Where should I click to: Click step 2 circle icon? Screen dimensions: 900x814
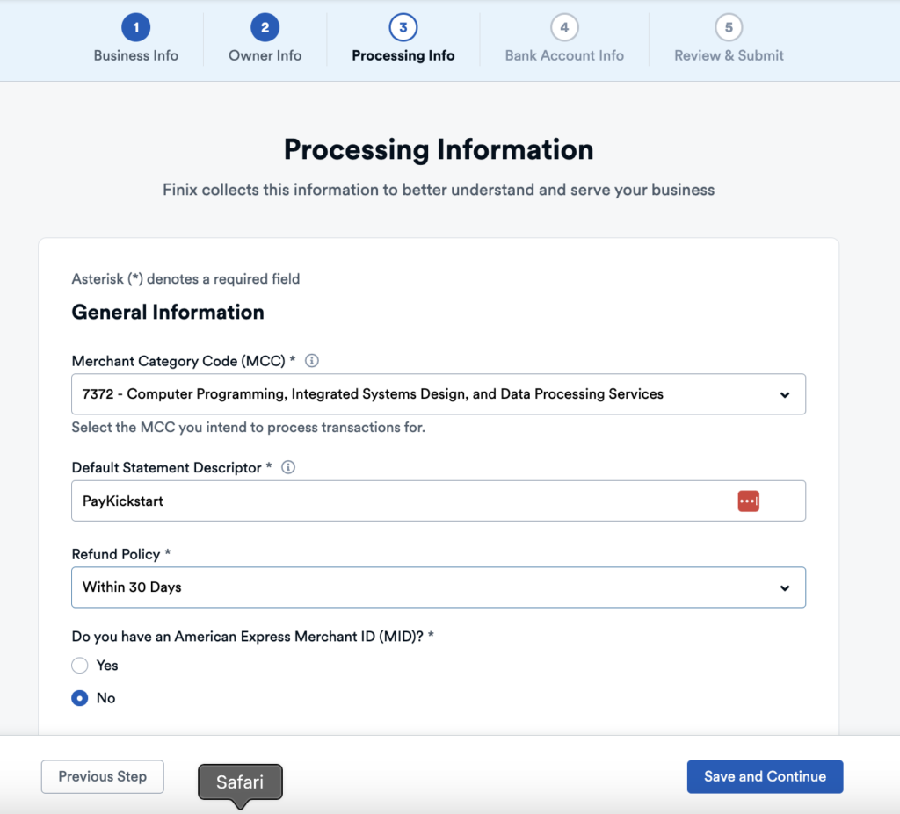265,28
